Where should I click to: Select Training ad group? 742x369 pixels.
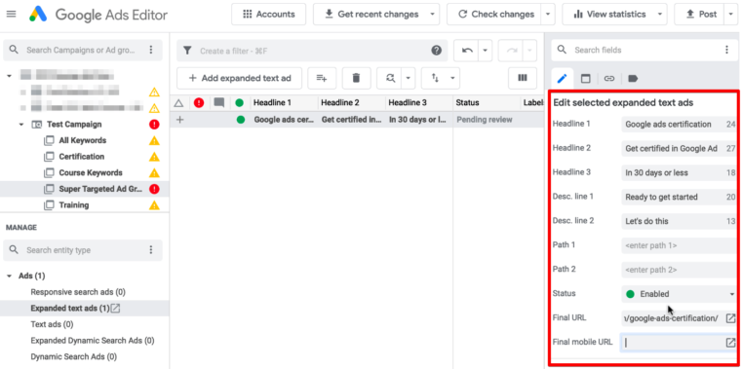tap(74, 205)
